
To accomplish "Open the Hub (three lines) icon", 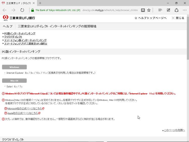I will point(160,10).
